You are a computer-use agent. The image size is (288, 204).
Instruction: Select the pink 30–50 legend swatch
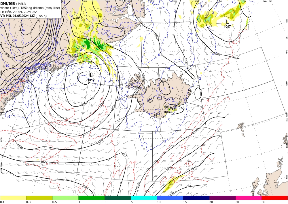249,198
